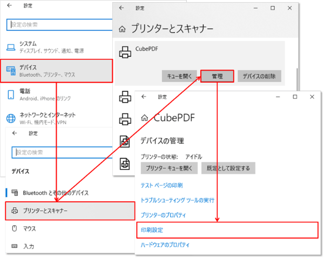
Task: Close the CubePDF settings window
Action: coord(312,97)
